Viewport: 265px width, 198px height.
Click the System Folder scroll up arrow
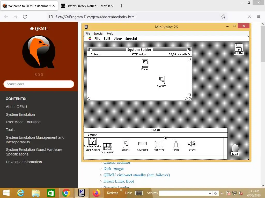click(190, 59)
